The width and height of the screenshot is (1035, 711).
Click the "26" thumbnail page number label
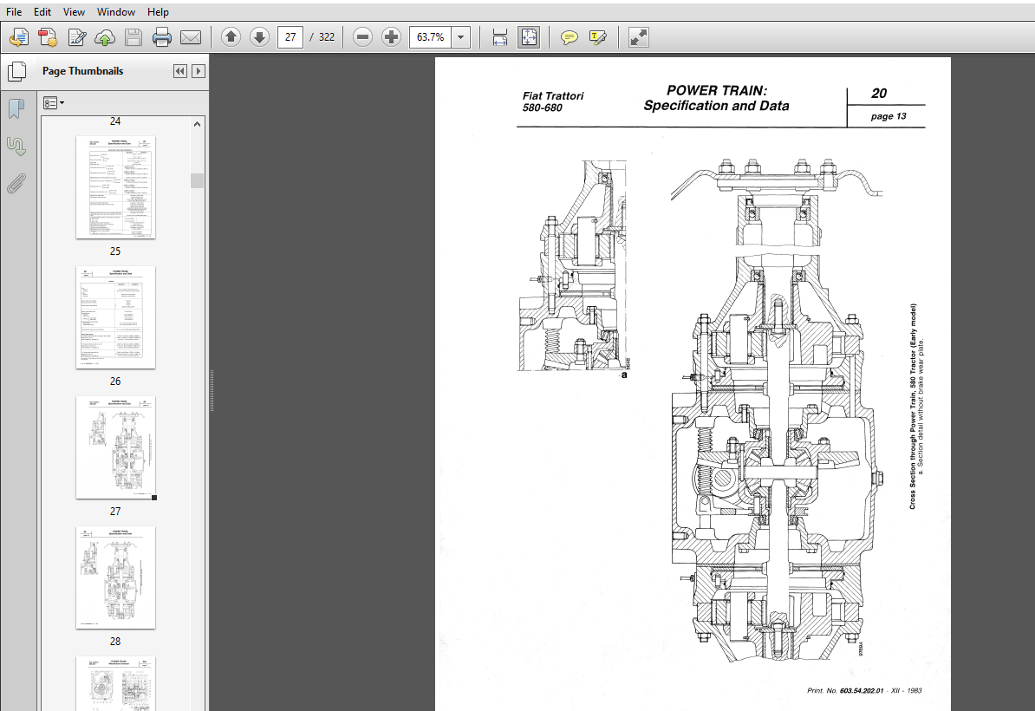point(115,381)
